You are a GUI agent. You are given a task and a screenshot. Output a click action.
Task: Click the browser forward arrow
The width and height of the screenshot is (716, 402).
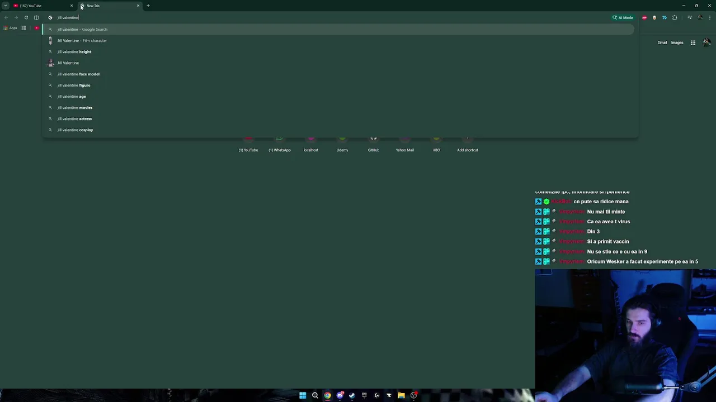(16, 17)
